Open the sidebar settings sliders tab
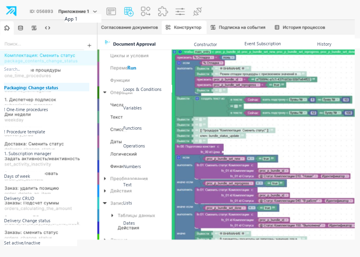The image size is (360, 257). pyautogui.click(x=34, y=28)
